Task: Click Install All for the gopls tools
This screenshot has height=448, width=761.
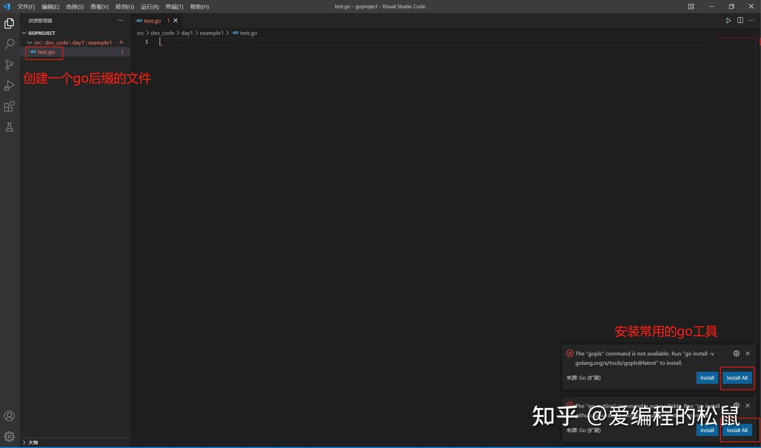Action: tap(737, 377)
